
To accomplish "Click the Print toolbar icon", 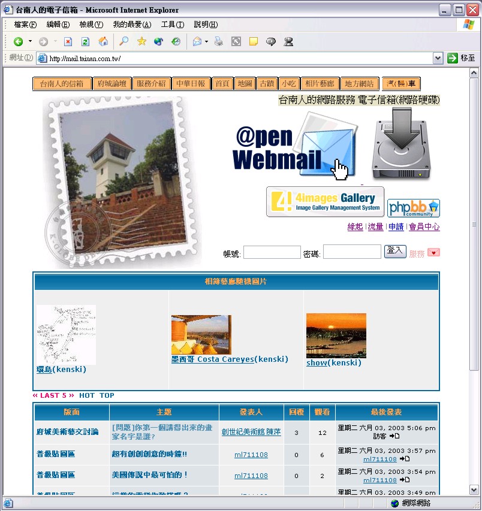I will tap(218, 42).
